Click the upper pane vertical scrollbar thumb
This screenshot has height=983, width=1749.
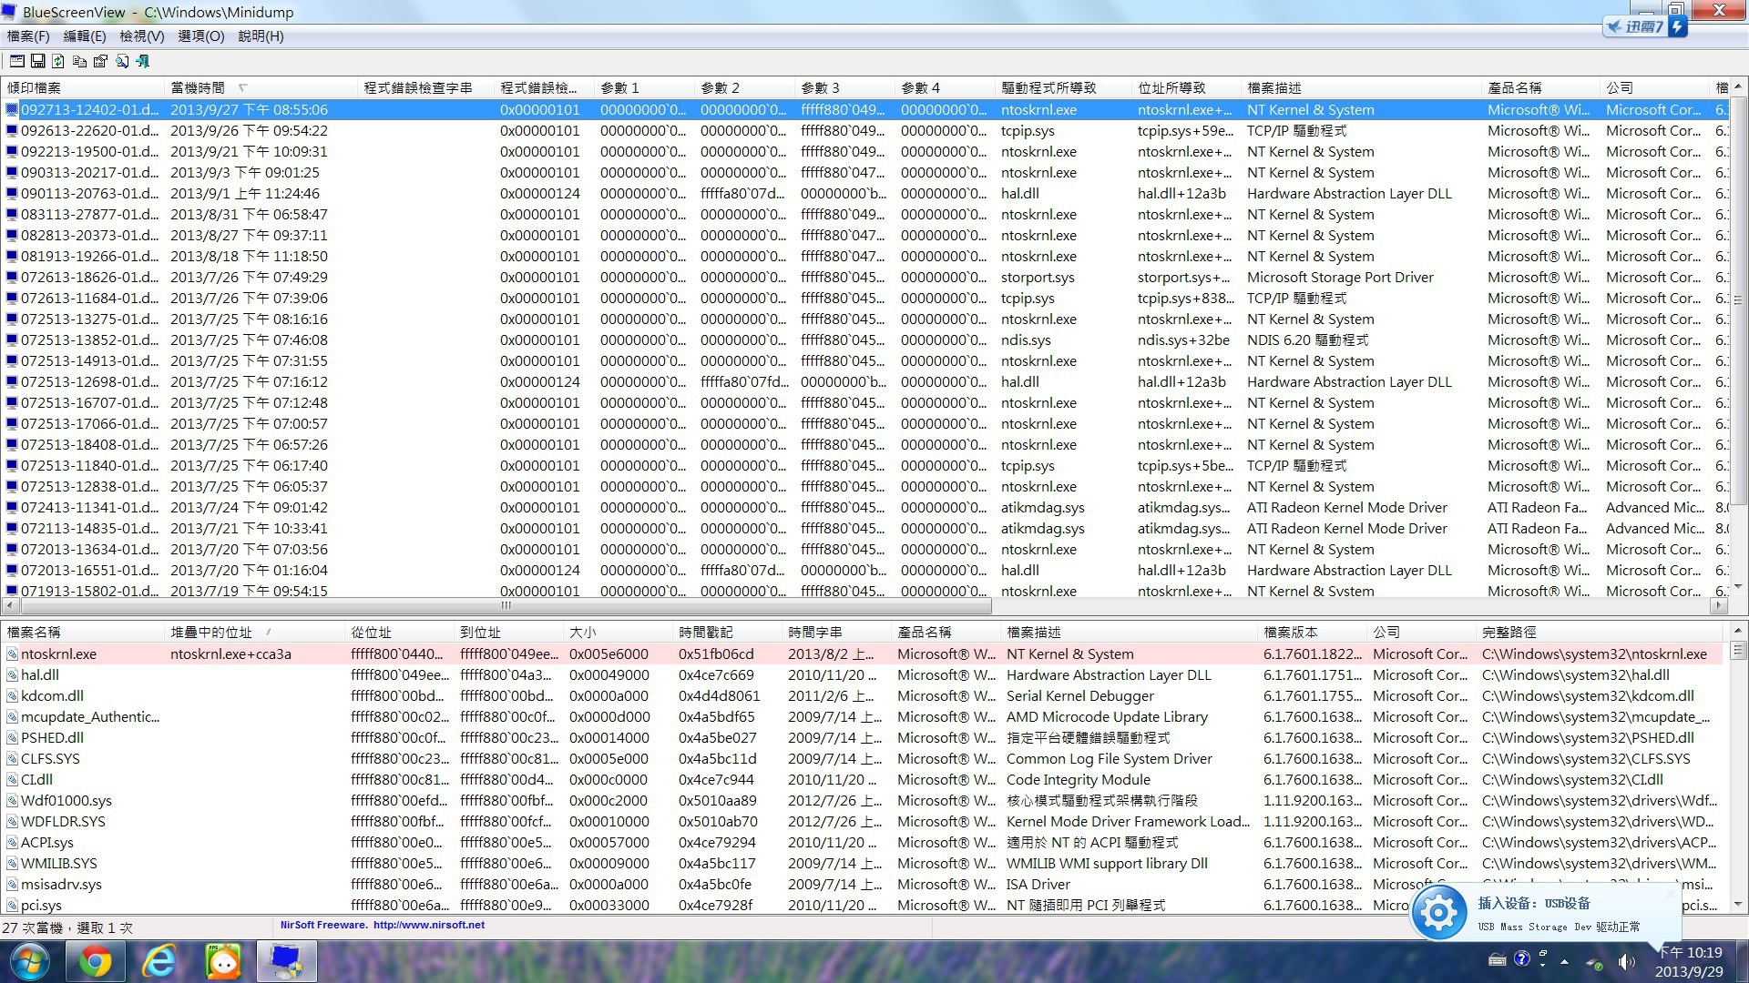click(x=1738, y=299)
